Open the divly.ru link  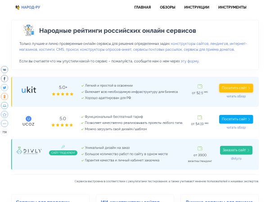click(x=236, y=158)
